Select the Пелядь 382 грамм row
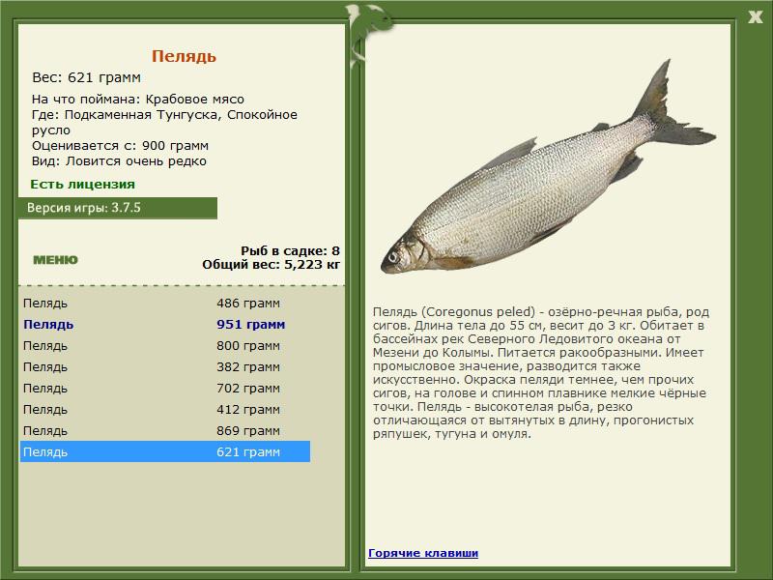 point(165,367)
